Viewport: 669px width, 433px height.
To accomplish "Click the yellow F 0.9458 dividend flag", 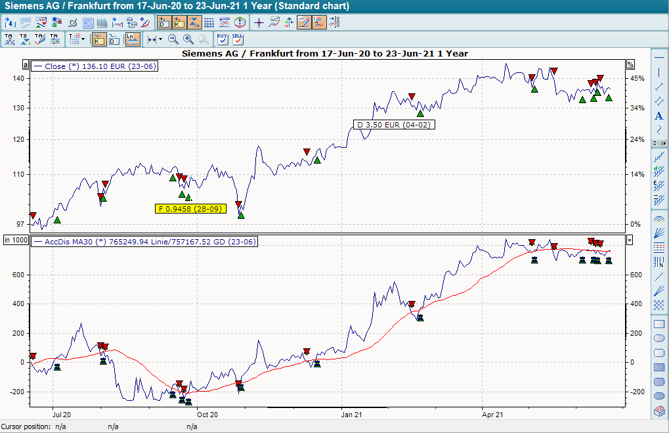I will (190, 208).
